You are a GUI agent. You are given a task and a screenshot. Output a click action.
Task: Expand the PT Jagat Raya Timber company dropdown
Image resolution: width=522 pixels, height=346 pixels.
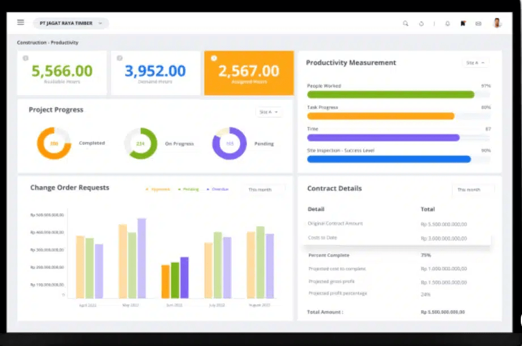pos(71,23)
